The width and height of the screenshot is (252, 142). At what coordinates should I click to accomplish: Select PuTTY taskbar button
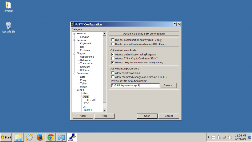tap(72, 137)
